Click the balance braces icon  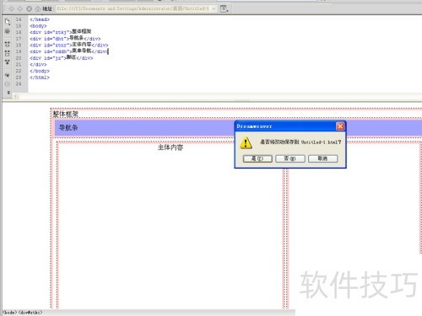[x=8, y=84]
